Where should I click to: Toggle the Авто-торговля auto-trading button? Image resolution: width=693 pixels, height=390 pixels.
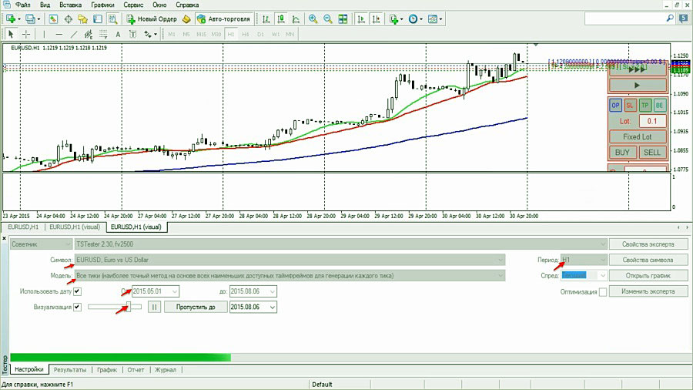[222, 18]
